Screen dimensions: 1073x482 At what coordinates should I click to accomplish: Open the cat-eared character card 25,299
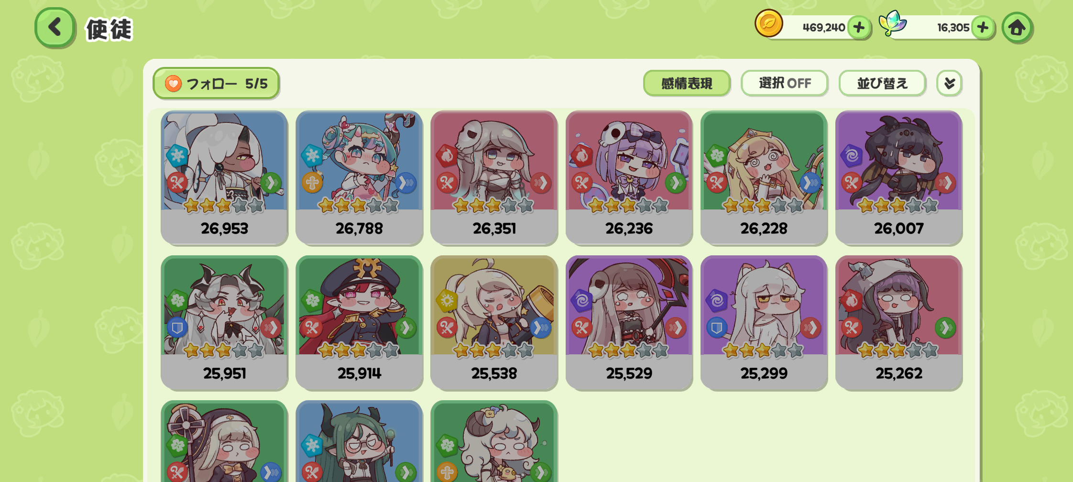[764, 322]
